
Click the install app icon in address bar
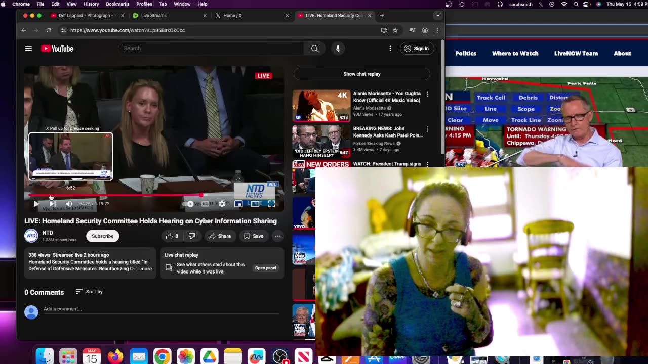click(x=384, y=30)
